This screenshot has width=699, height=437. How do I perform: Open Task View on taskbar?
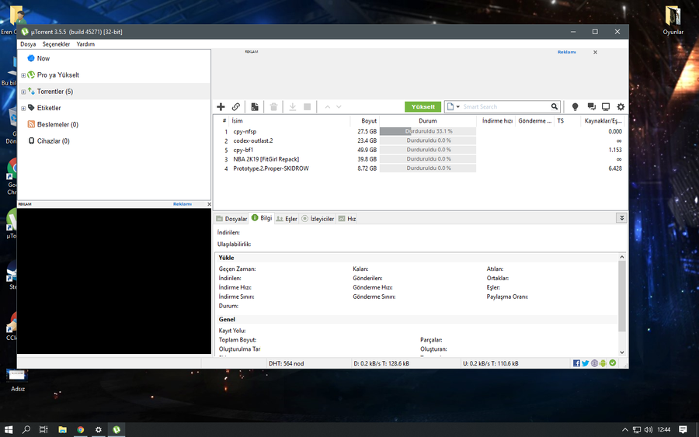[x=43, y=430]
